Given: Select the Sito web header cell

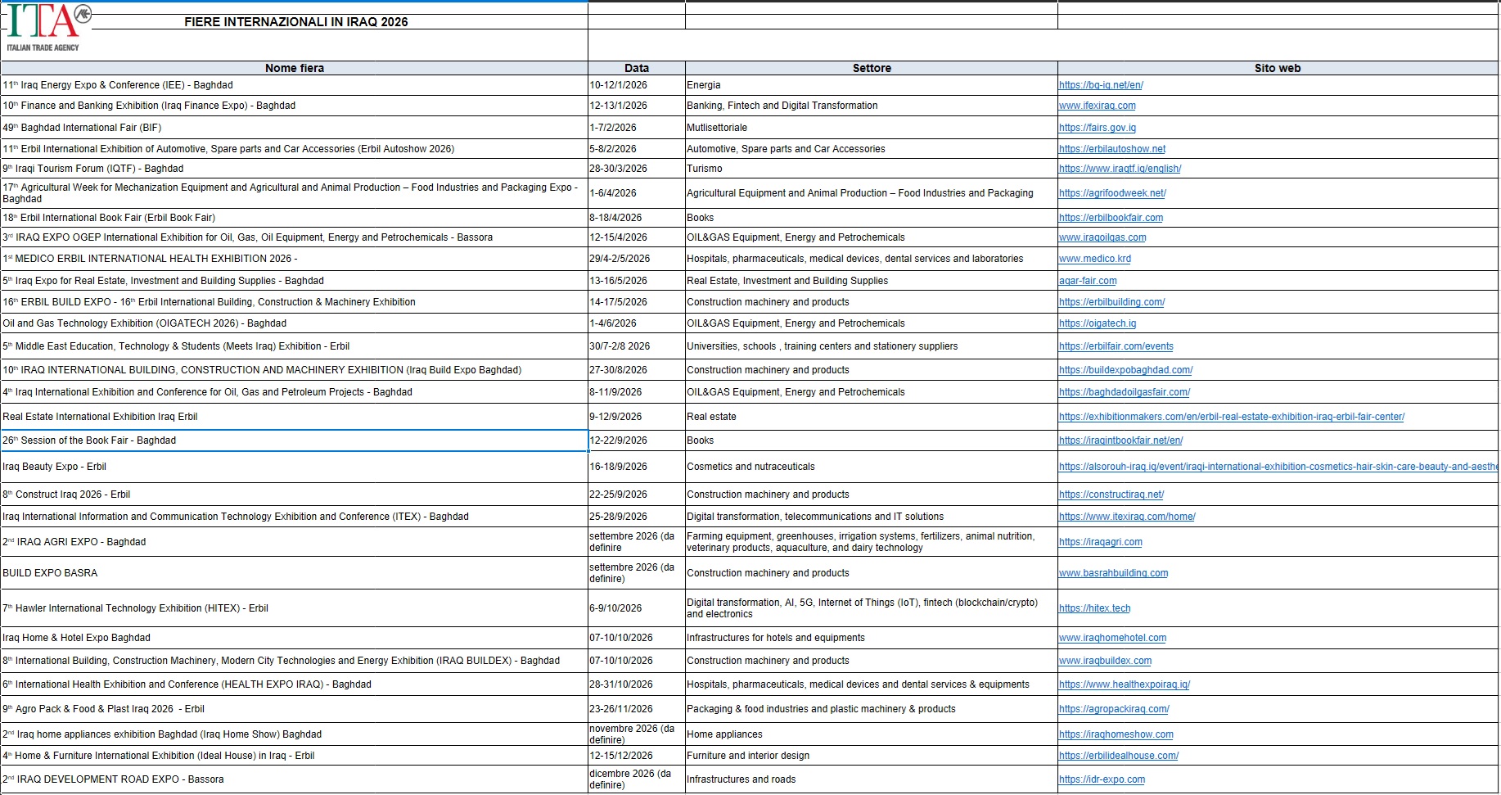Looking at the screenshot, I should [1277, 68].
